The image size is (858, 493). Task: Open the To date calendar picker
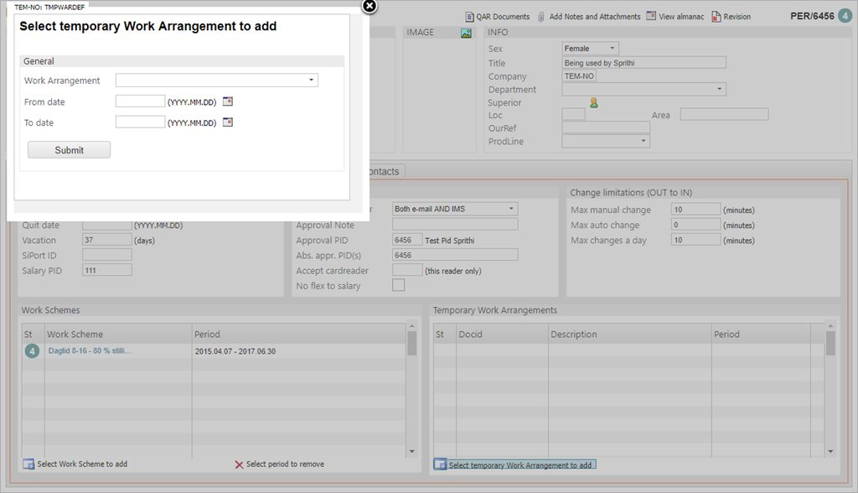click(227, 122)
